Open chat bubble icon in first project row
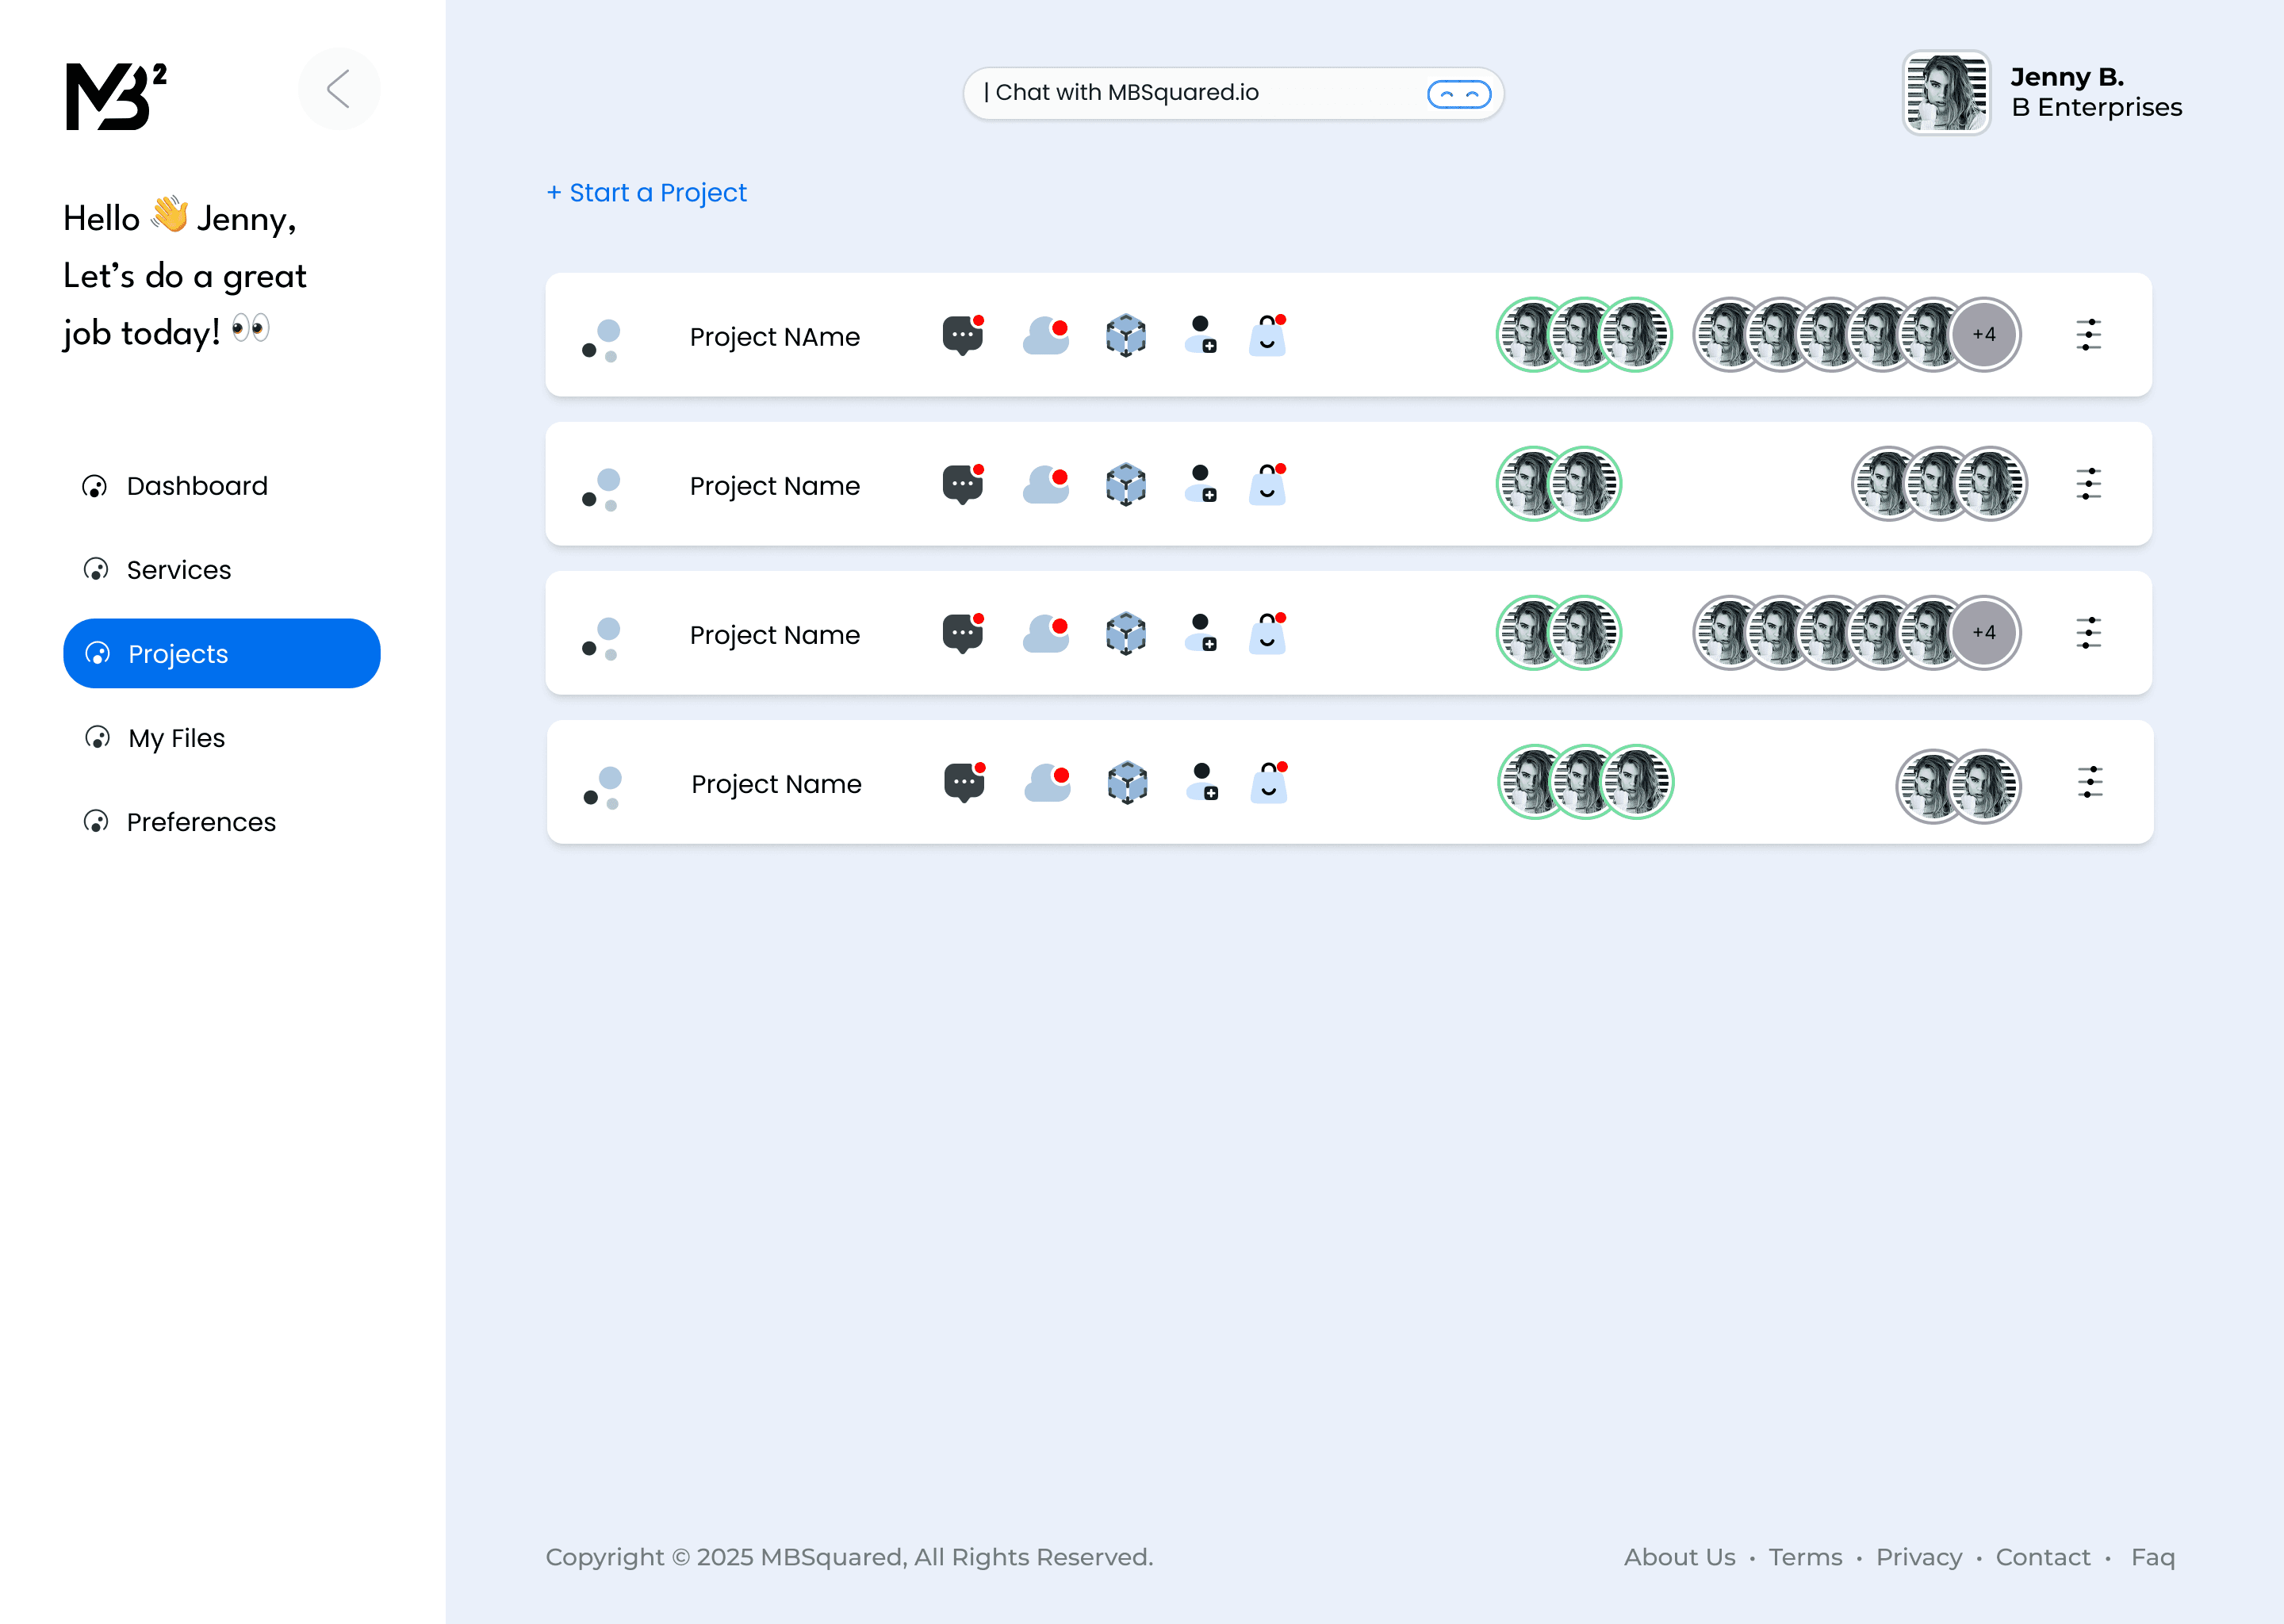This screenshot has width=2284, height=1624. coord(962,335)
